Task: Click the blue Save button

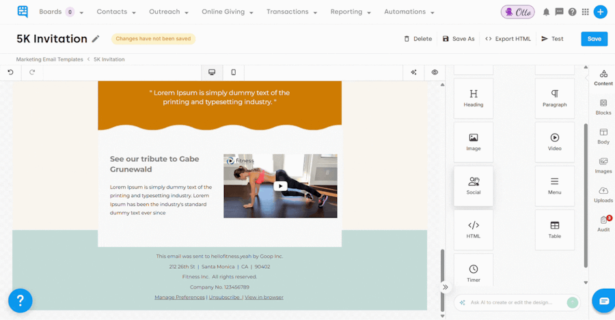Action: [x=594, y=39]
